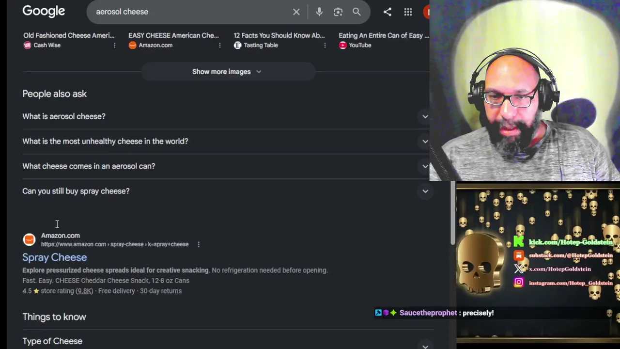Click Saucetheprophet chat username
620x349 pixels.
[428, 313]
